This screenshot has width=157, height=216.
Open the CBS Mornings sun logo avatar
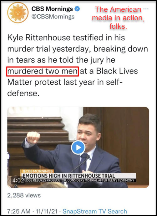18,13
